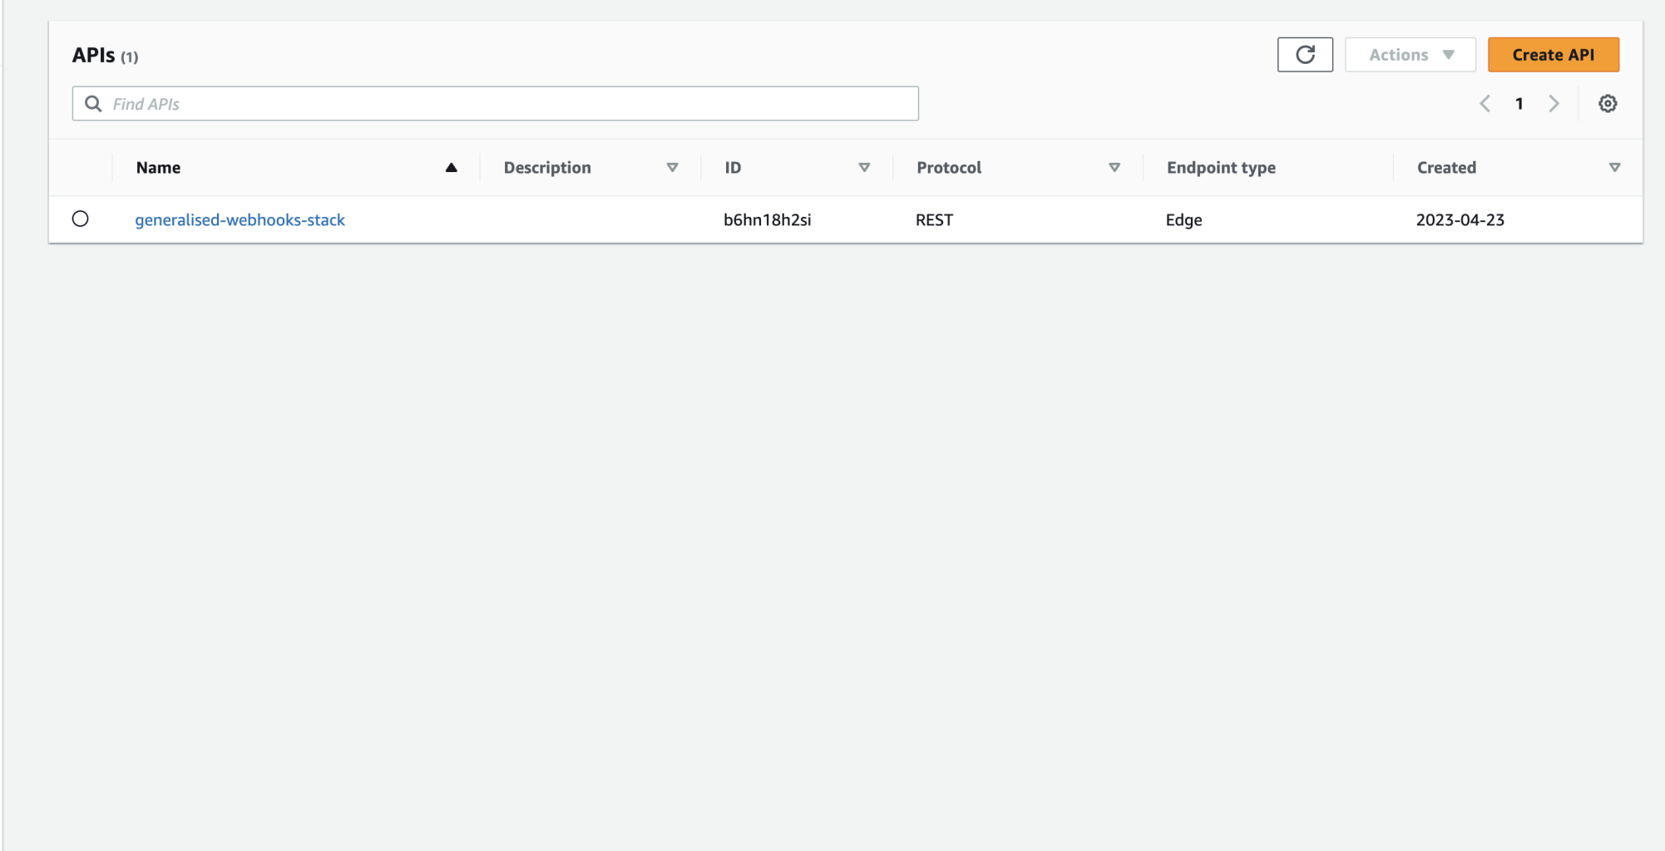Click the Name column ascending sort arrow
The image size is (1665, 851).
pos(452,168)
